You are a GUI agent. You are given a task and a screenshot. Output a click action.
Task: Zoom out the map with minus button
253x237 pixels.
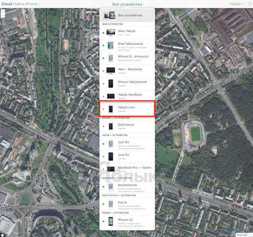(3, 15)
